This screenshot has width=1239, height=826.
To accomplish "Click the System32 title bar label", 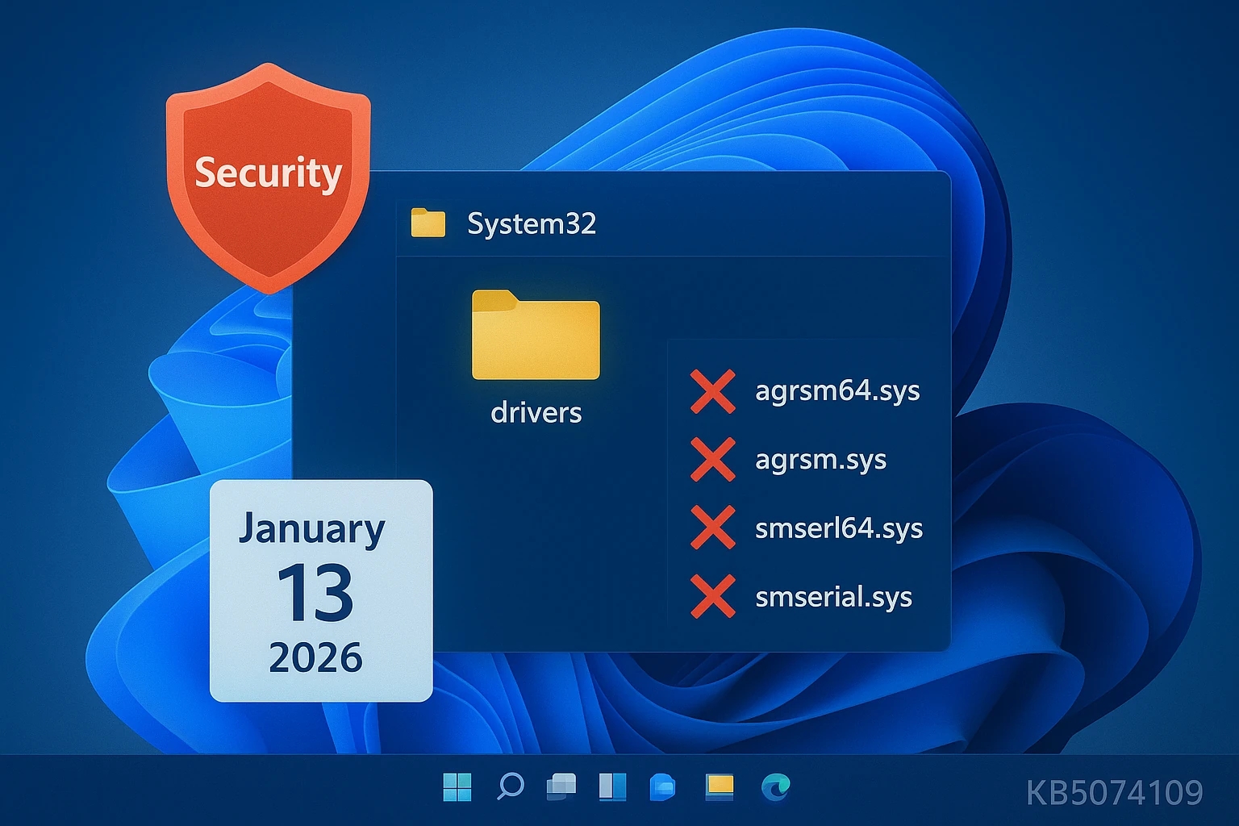I will [x=532, y=224].
